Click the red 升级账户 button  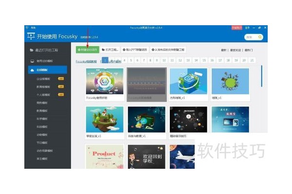click(x=237, y=28)
